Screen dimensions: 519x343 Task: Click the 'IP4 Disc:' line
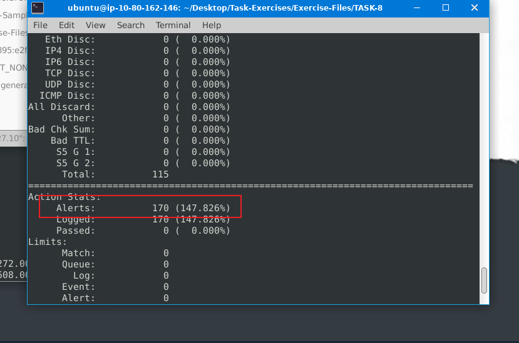pyautogui.click(x=137, y=51)
